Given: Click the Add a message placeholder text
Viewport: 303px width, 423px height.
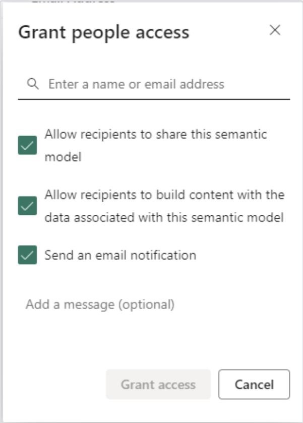Looking at the screenshot, I should click(x=100, y=305).
